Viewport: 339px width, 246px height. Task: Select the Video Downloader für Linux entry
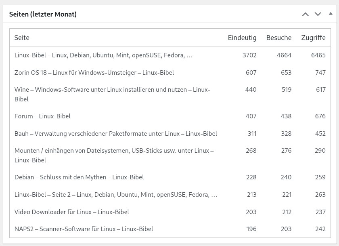[72, 212]
